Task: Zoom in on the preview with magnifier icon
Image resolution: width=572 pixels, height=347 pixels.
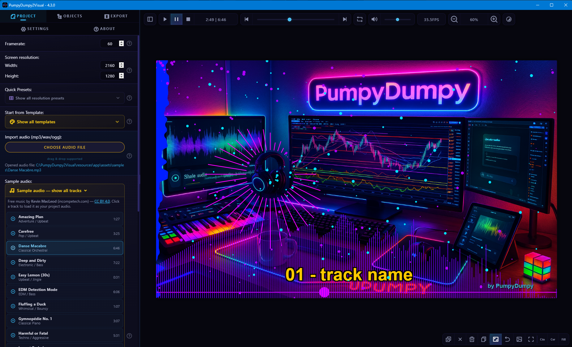Action: point(494,19)
